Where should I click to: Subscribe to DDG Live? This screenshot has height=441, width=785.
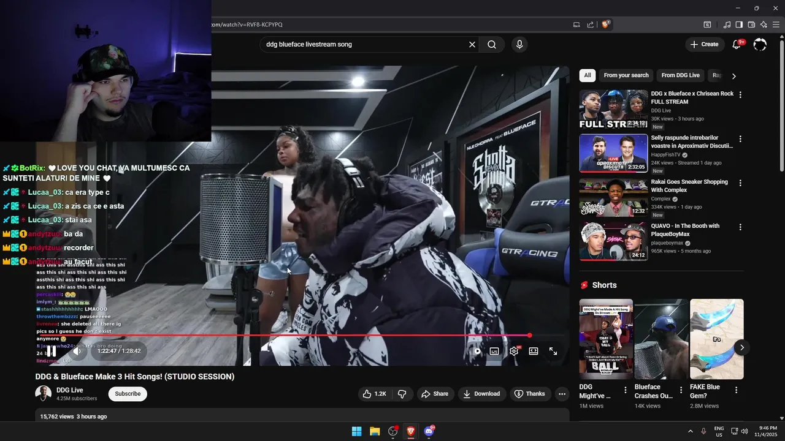[128, 394]
